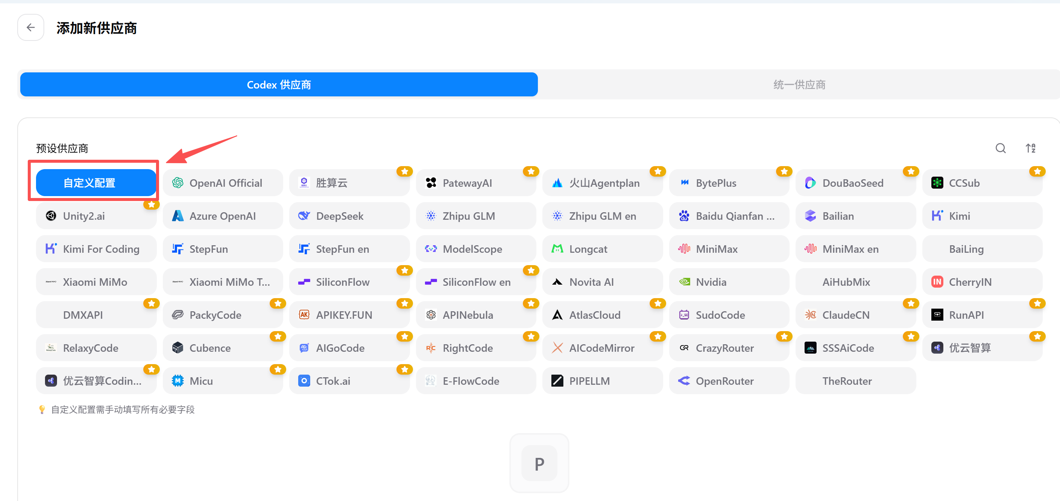Select the APINebula provider
The height and width of the screenshot is (501, 1060).
point(476,315)
